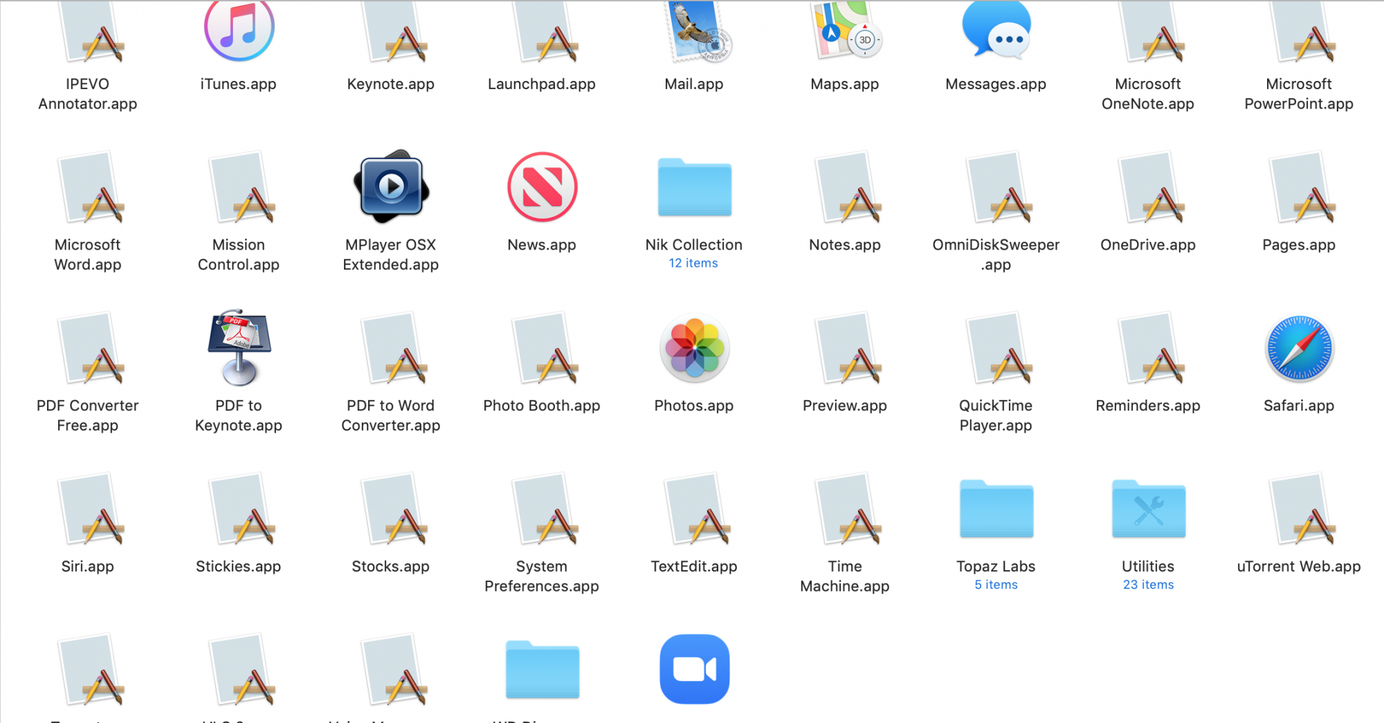This screenshot has height=723, width=1384.
Task: Select the Keynote.app icon
Action: point(394,32)
